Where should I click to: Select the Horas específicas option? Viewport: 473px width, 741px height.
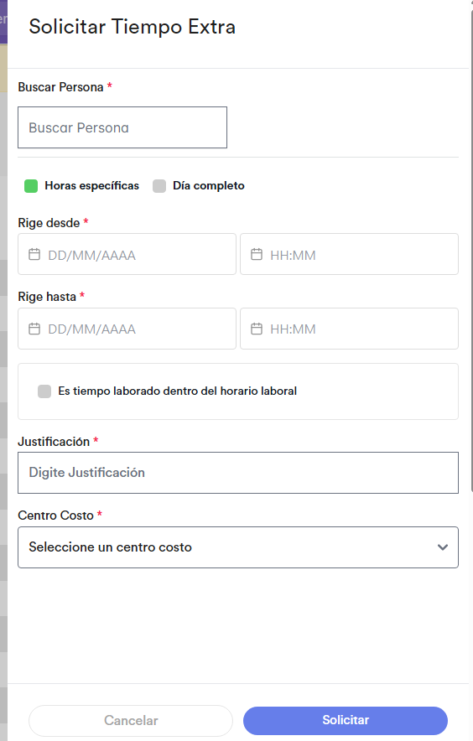(x=31, y=186)
